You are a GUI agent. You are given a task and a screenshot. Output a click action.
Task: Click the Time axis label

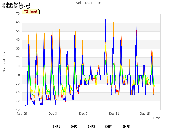156,118
